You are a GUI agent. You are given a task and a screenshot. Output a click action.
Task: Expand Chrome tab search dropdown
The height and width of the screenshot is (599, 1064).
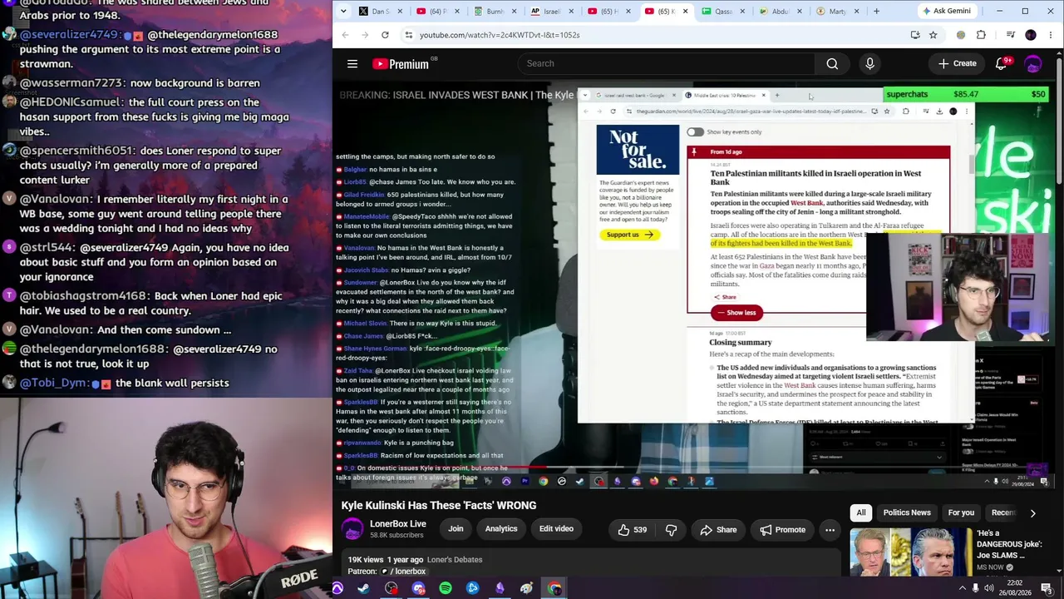[x=345, y=12]
